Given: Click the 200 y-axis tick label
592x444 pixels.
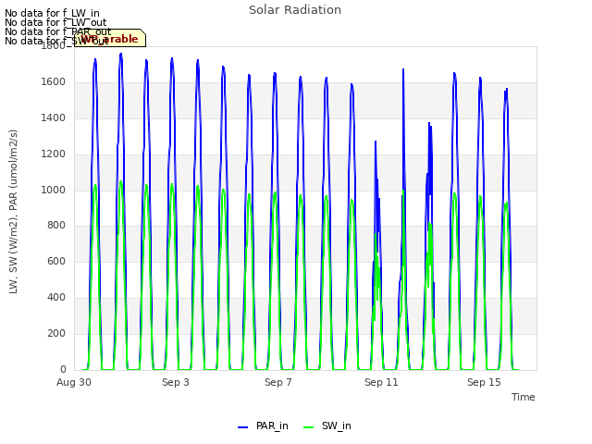Looking at the screenshot, I should tap(56, 333).
